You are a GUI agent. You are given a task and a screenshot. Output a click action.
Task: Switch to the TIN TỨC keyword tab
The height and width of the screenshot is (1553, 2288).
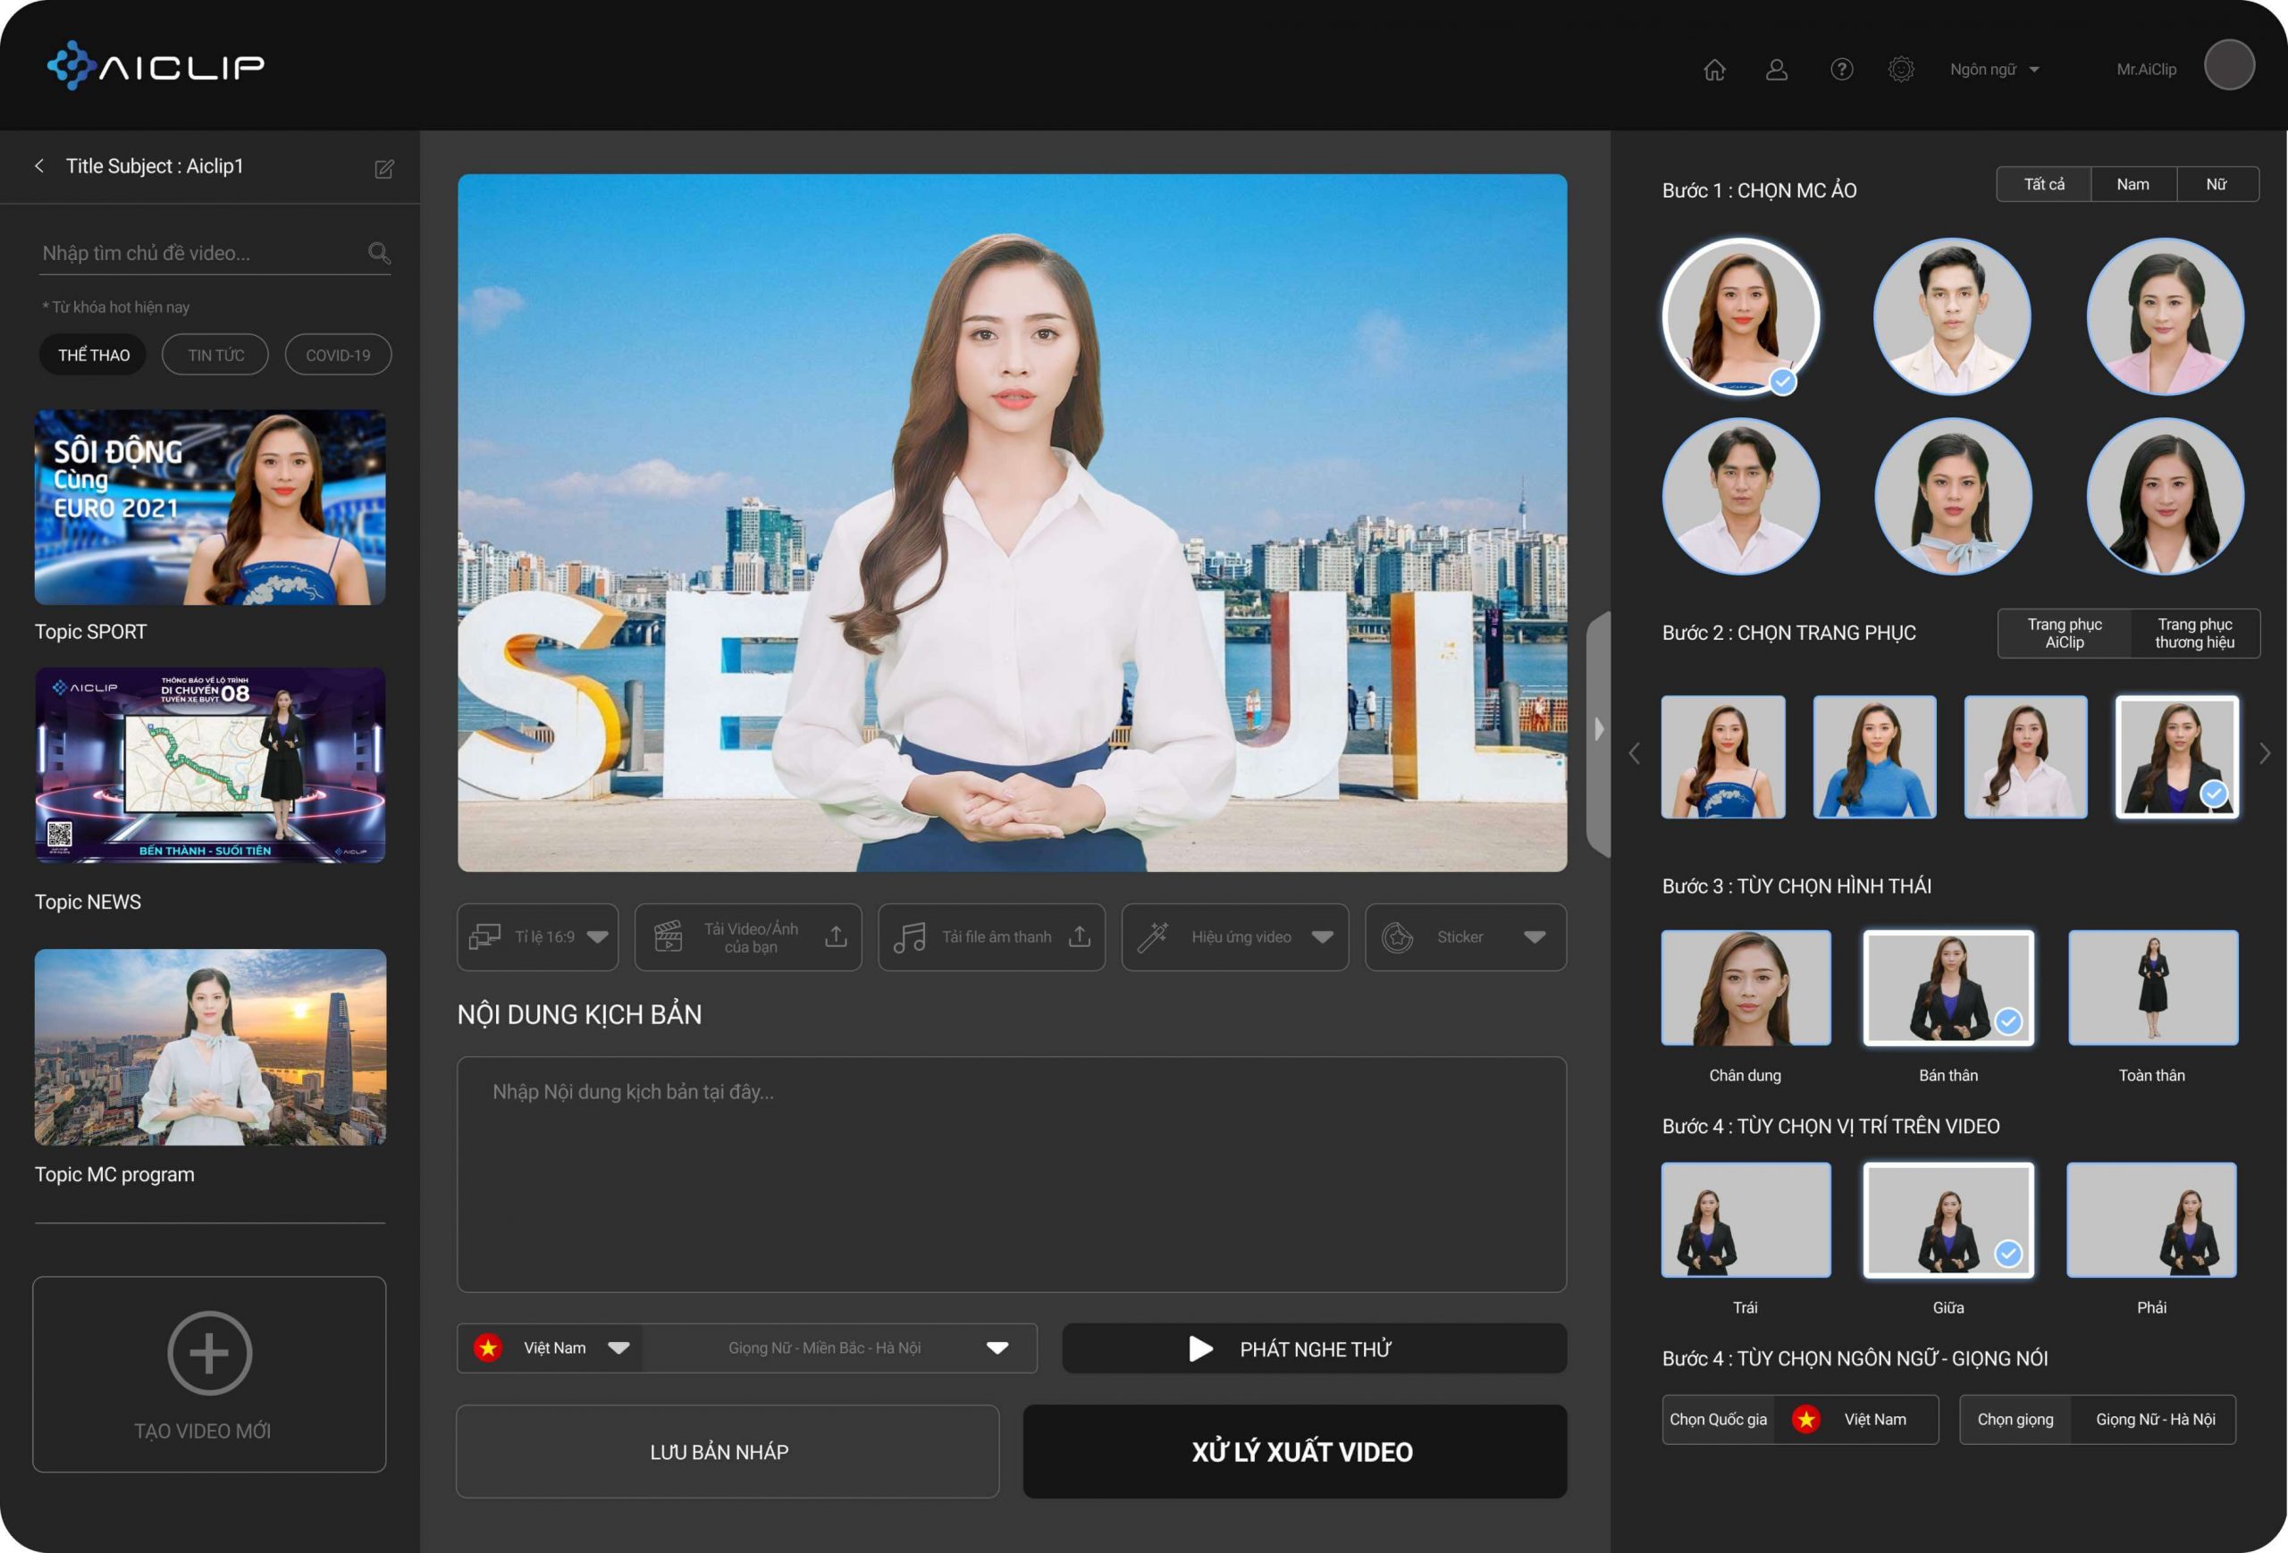click(x=214, y=355)
